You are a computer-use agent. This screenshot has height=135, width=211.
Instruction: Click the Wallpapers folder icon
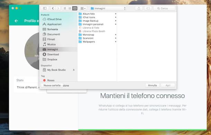coord(80,42)
